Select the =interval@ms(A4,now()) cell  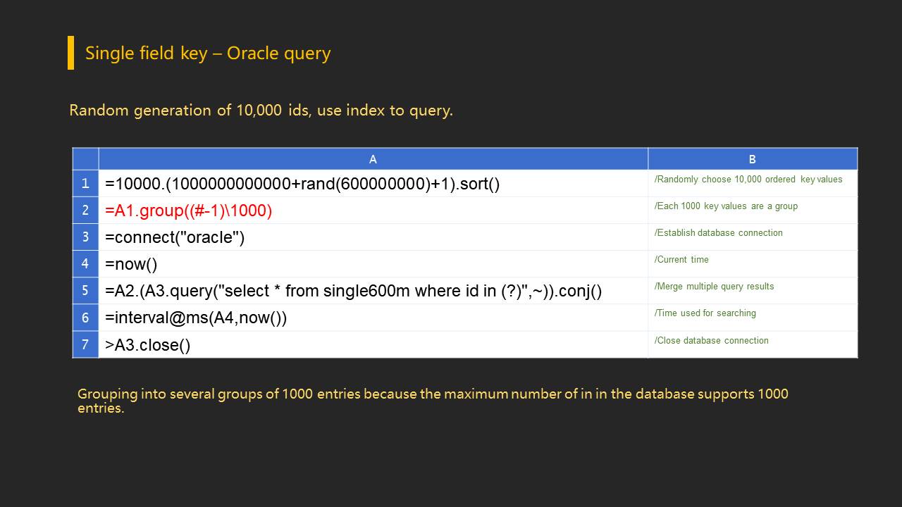(x=196, y=318)
